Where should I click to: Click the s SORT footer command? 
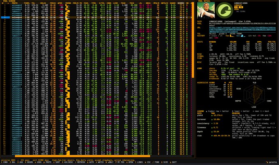[57, 162]
